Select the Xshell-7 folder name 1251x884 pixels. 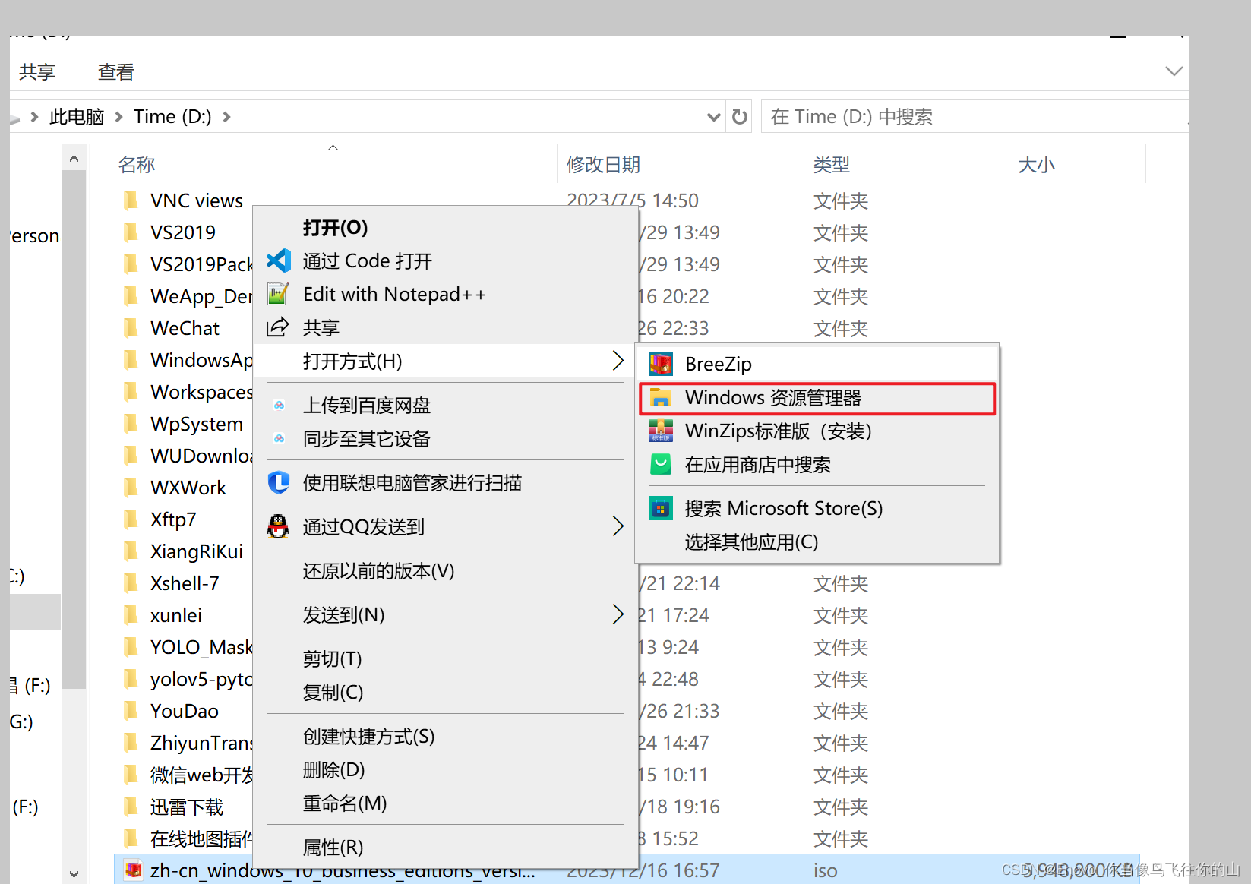click(x=185, y=582)
